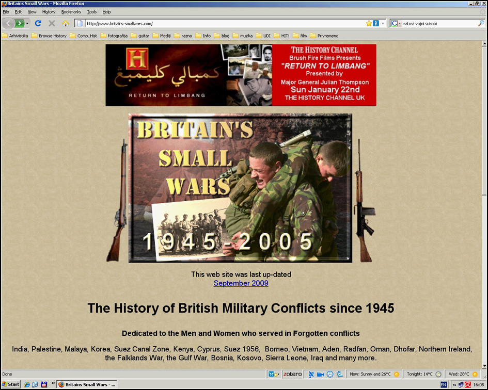This screenshot has width=488, height=390.
Task: Open the back/forward history dropdown arrow
Action: coord(27,23)
